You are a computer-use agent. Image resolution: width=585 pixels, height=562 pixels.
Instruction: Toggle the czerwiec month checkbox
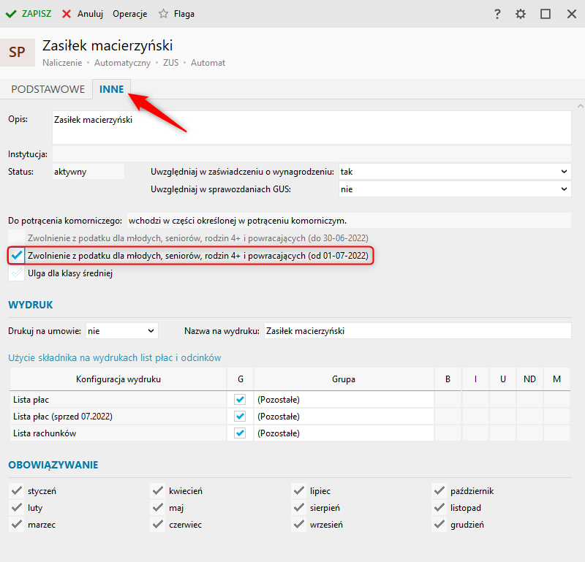[157, 524]
